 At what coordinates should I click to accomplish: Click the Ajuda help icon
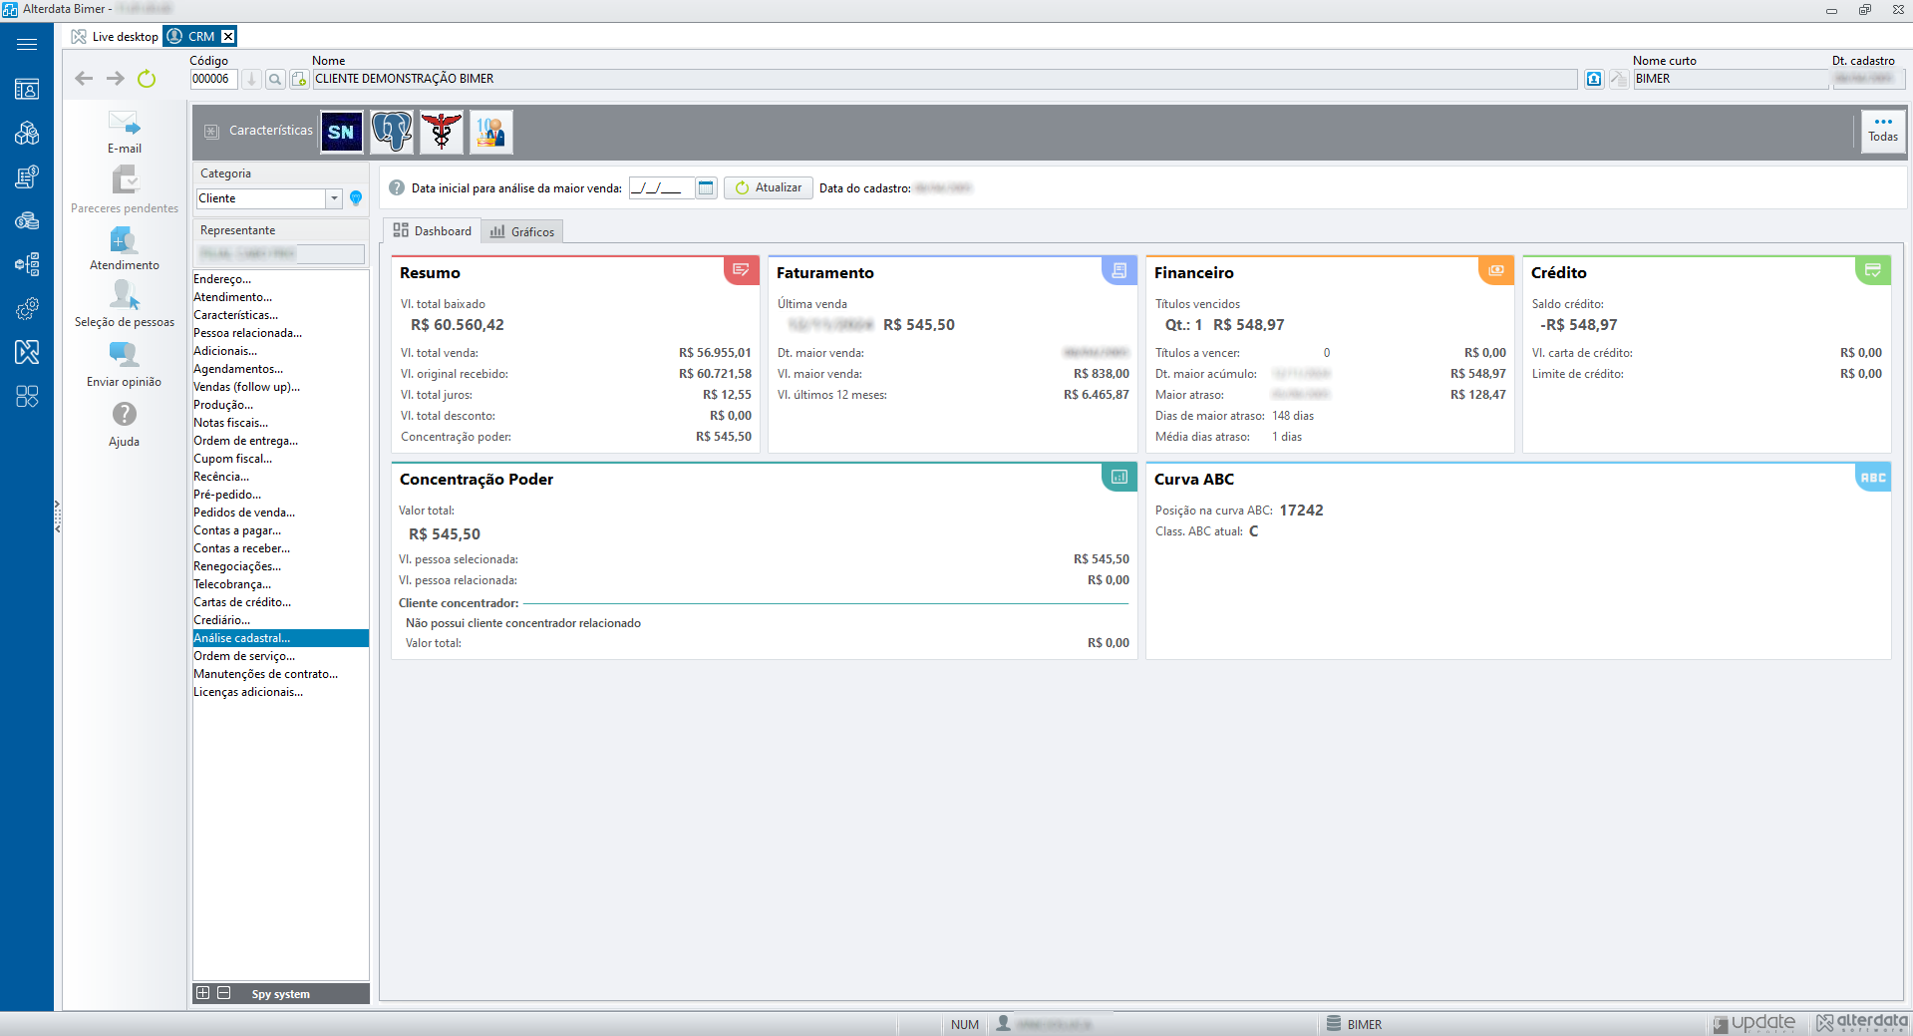(x=124, y=415)
